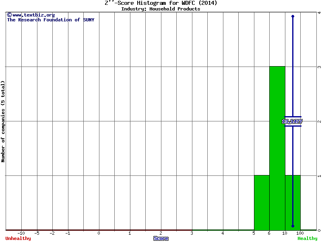Viewport: 322px width, 242px height.
Task: Click the x-axis tick label -5
Action: click(x=37, y=233)
